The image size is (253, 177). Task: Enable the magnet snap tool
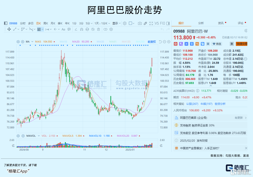click(82, 29)
